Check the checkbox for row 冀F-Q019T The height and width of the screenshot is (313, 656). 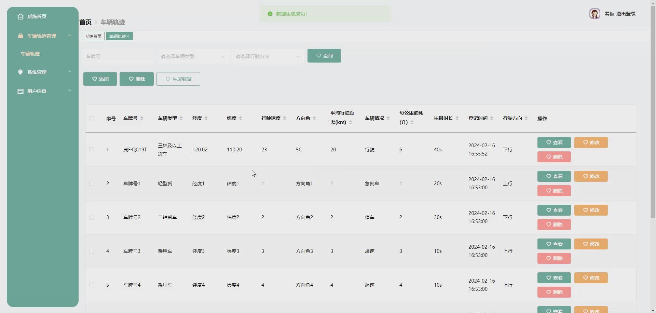pyautogui.click(x=92, y=150)
